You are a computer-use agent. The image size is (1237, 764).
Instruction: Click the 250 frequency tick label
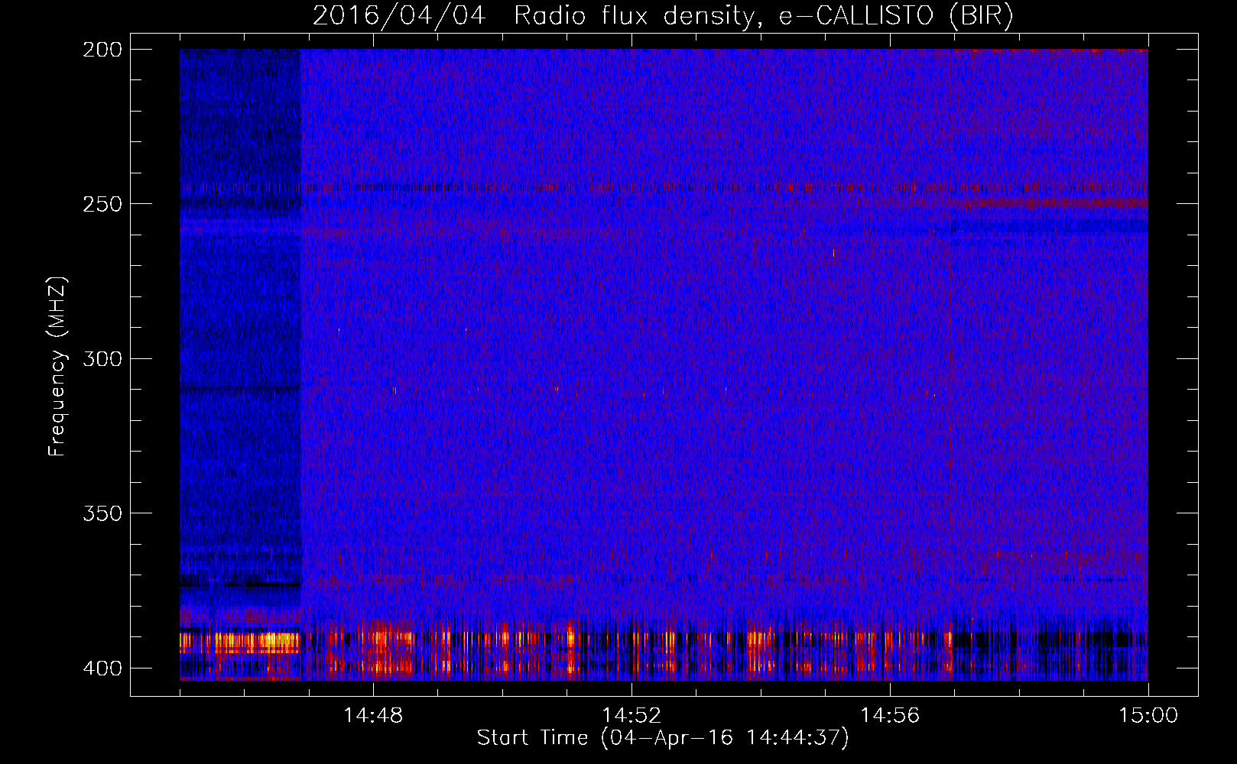(102, 204)
